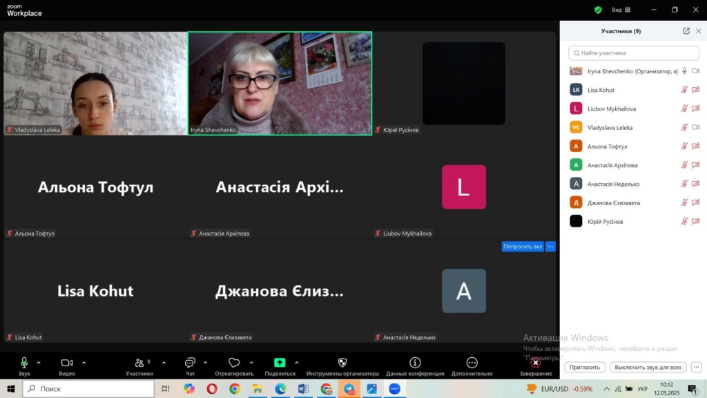
Task: Expand chat options arrow next to Чат
Action: click(206, 362)
